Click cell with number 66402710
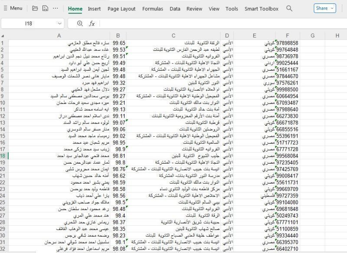Screen dimensions: 347x253 [288, 249]
